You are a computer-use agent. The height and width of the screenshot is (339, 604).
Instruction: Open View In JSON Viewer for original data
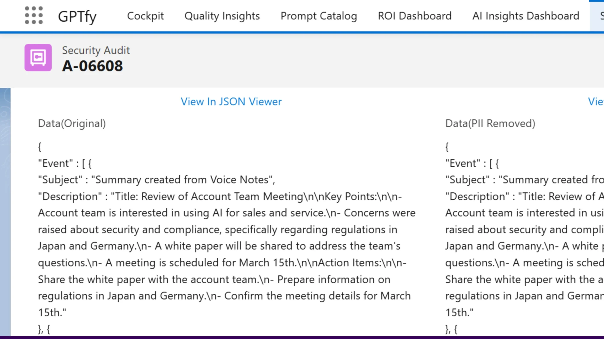pyautogui.click(x=231, y=102)
